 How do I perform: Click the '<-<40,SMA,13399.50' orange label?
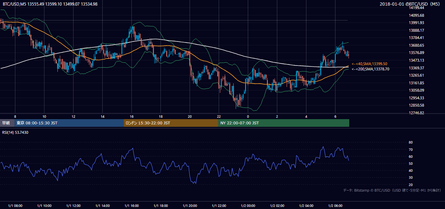(369, 64)
